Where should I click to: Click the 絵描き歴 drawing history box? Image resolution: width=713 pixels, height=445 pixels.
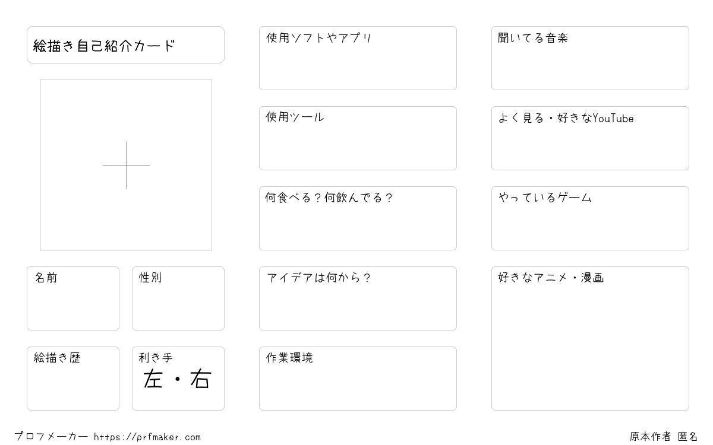[73, 379]
